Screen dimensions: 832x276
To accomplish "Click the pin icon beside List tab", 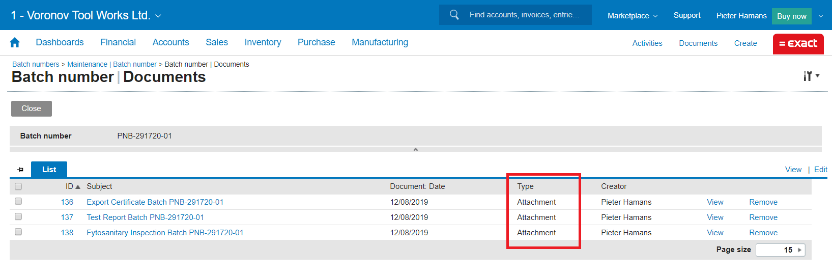I will click(x=20, y=170).
